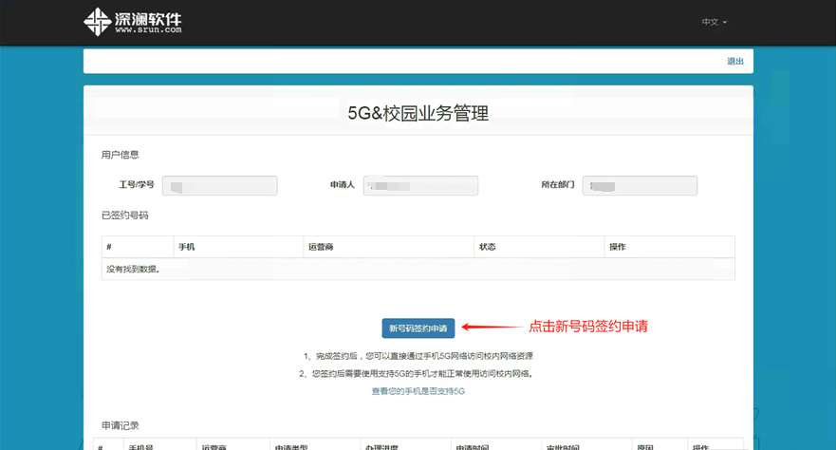
Task: Click the 申请人 input field
Action: pyautogui.click(x=420, y=185)
